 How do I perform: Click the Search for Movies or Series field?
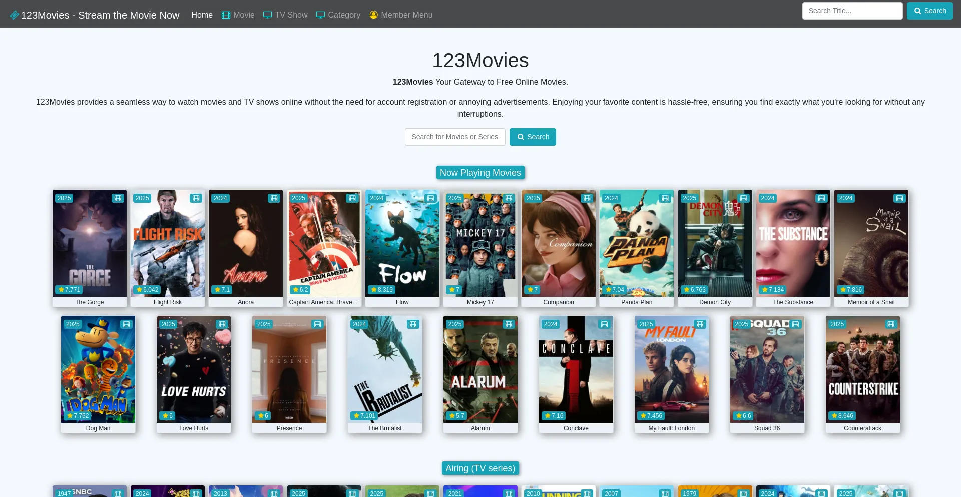[455, 137]
